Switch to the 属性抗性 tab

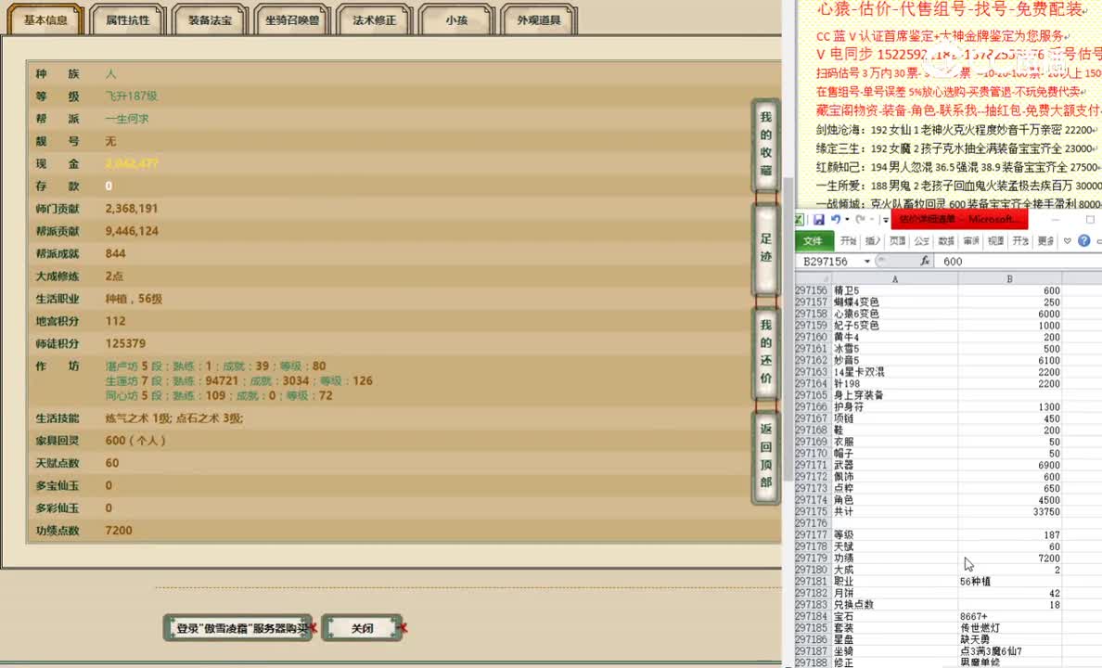(x=127, y=19)
